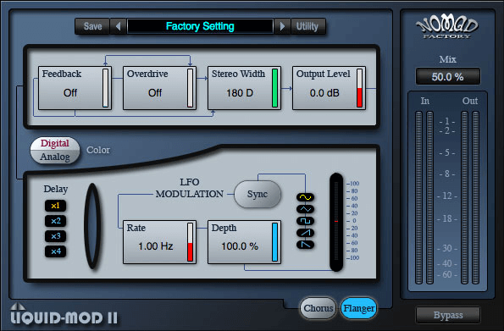Adjust the Feedback level bar
Viewport: 504px width, 331px height.
tap(105, 88)
